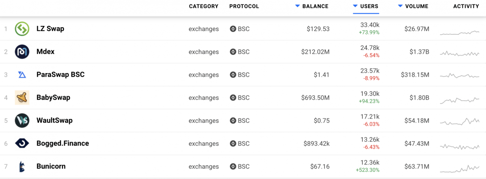Select the Bunicorn logo icon
This screenshot has height=179, width=486.
tap(22, 167)
